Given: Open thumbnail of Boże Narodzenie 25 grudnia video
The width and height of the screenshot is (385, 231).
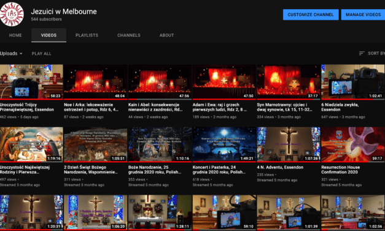Looking at the screenshot, I should tap(160, 145).
